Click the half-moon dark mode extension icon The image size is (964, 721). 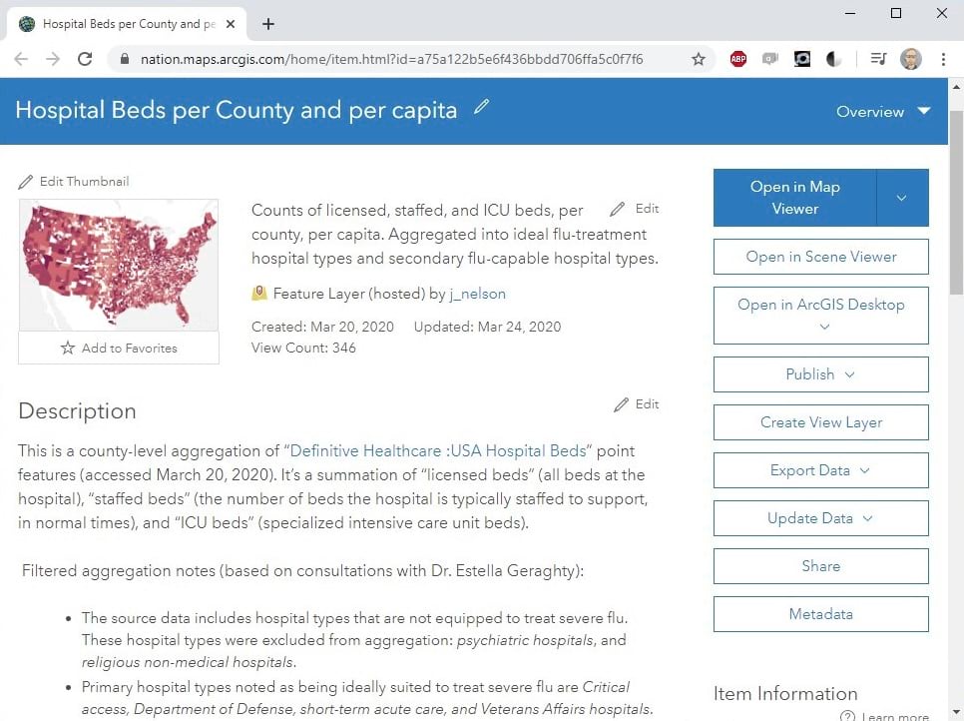tap(833, 59)
